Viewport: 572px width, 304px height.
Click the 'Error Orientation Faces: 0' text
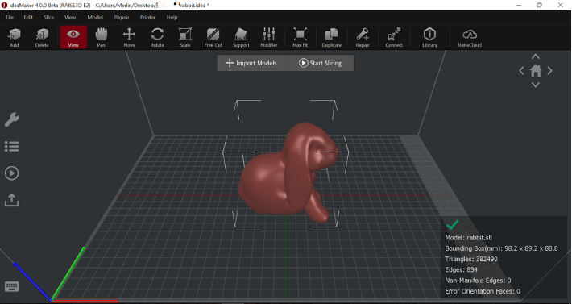[x=483, y=291]
